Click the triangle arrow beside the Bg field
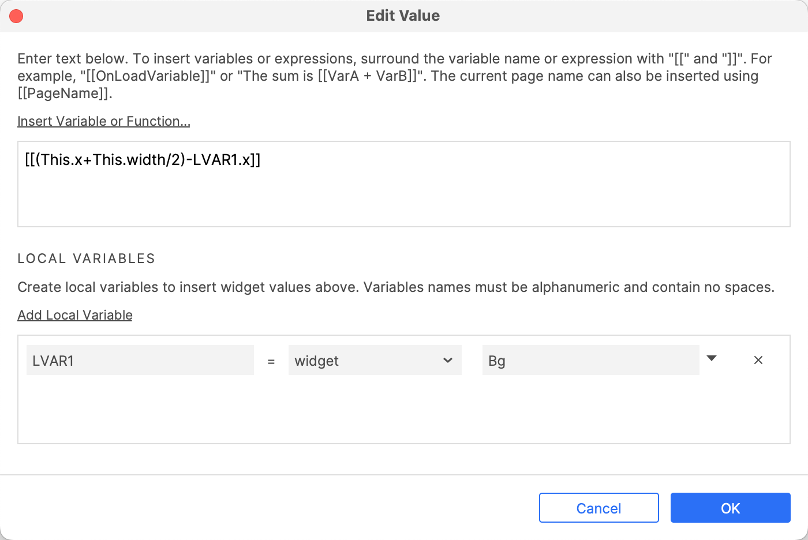Viewport: 808px width, 540px height. pos(712,359)
